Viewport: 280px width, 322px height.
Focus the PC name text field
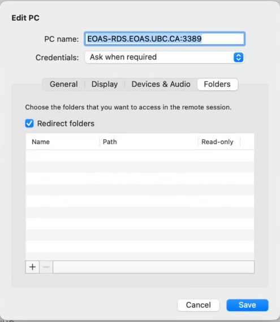pyautogui.click(x=165, y=38)
